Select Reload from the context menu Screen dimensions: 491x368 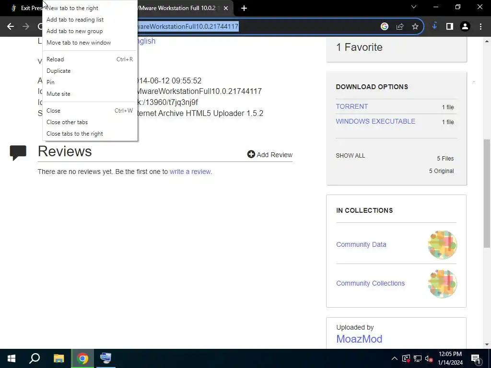click(x=90, y=59)
